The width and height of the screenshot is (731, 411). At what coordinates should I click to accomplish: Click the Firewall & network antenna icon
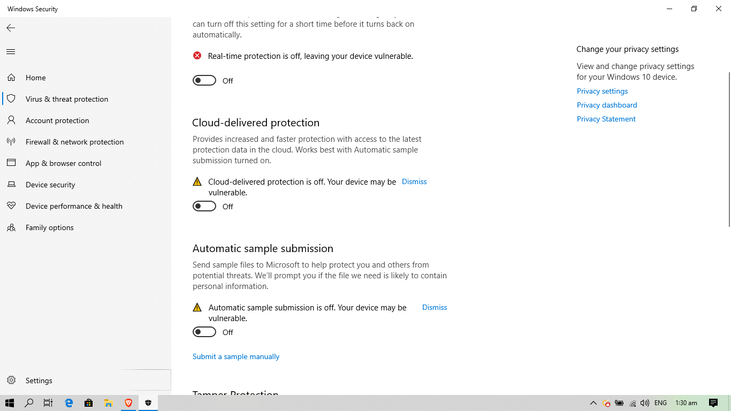pyautogui.click(x=11, y=142)
